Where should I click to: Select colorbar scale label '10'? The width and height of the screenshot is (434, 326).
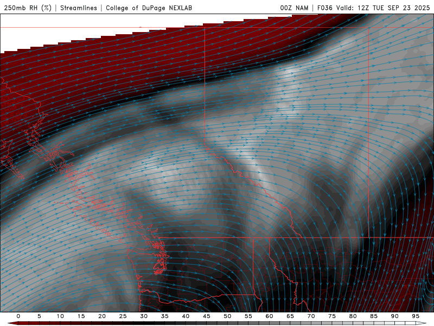click(60, 316)
